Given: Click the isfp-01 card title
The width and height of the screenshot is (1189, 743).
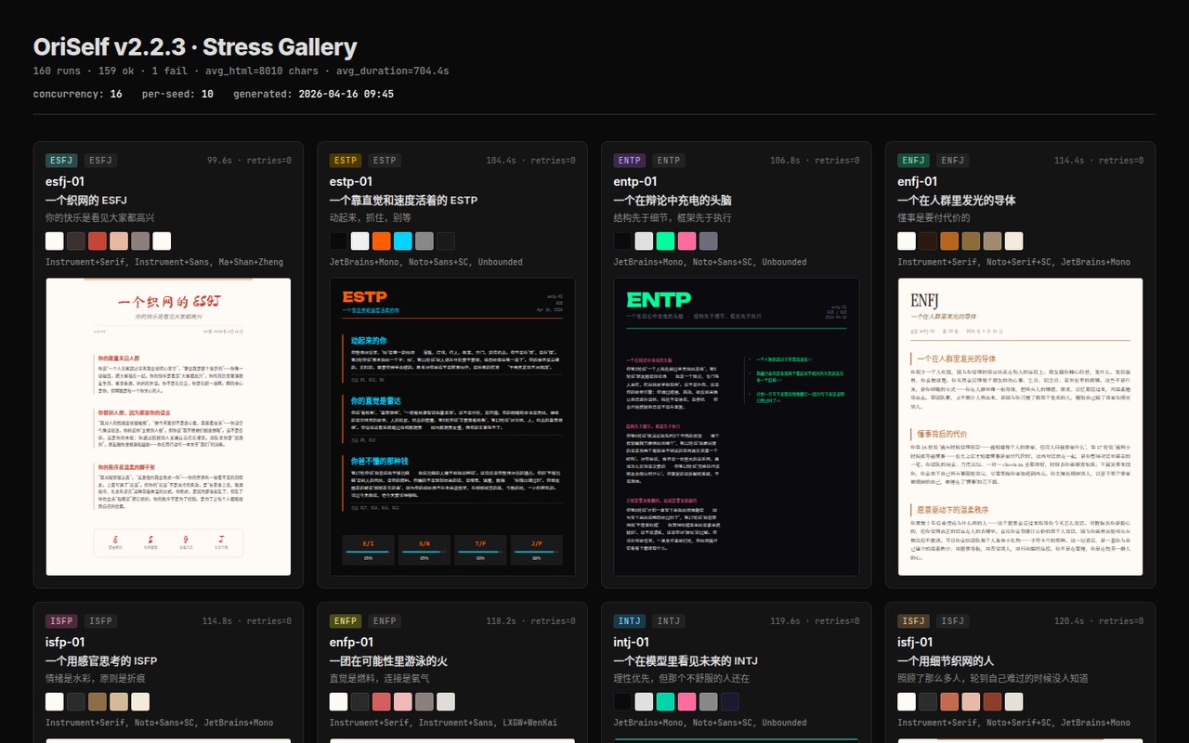Looking at the screenshot, I should click(x=65, y=642).
